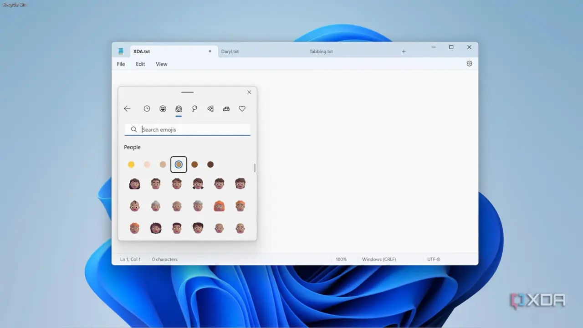Open the food and plants pizza category
The height and width of the screenshot is (328, 583).
click(x=210, y=108)
